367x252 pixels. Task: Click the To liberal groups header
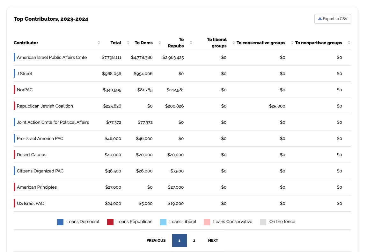click(217, 43)
